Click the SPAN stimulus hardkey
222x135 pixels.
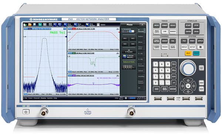196,32
